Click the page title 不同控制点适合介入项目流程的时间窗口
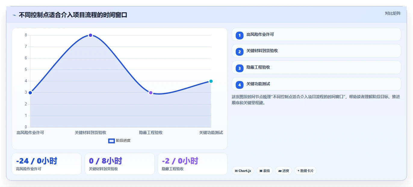 [73, 15]
